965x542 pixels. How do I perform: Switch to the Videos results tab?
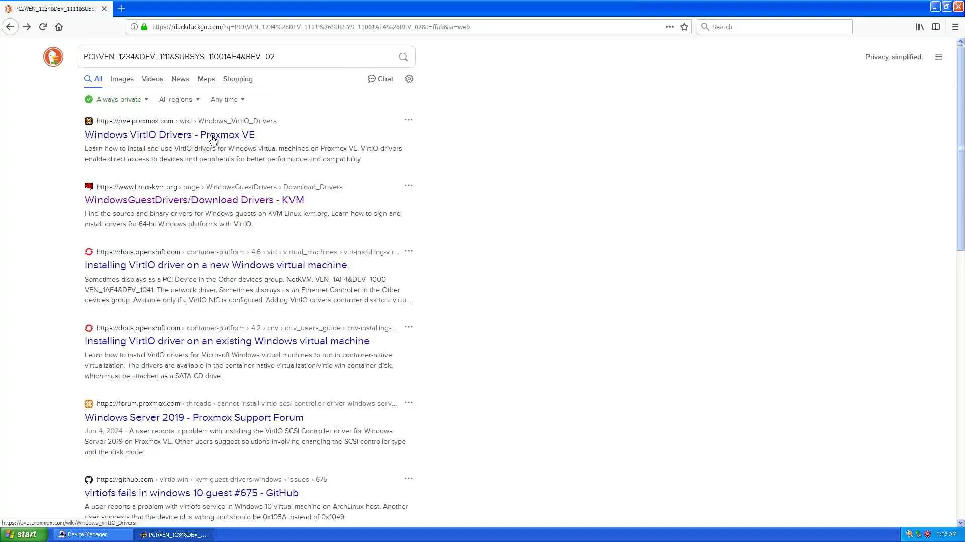152,79
